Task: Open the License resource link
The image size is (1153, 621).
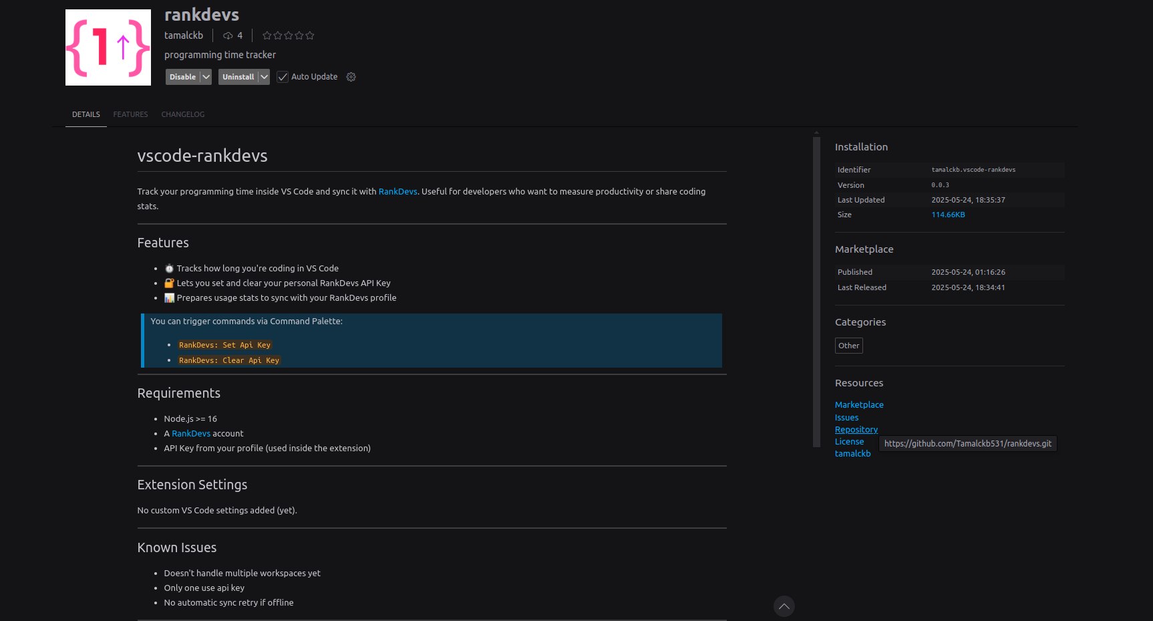Action: [849, 441]
